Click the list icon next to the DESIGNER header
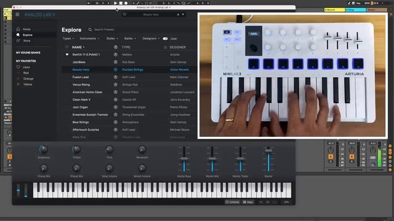 166,47
